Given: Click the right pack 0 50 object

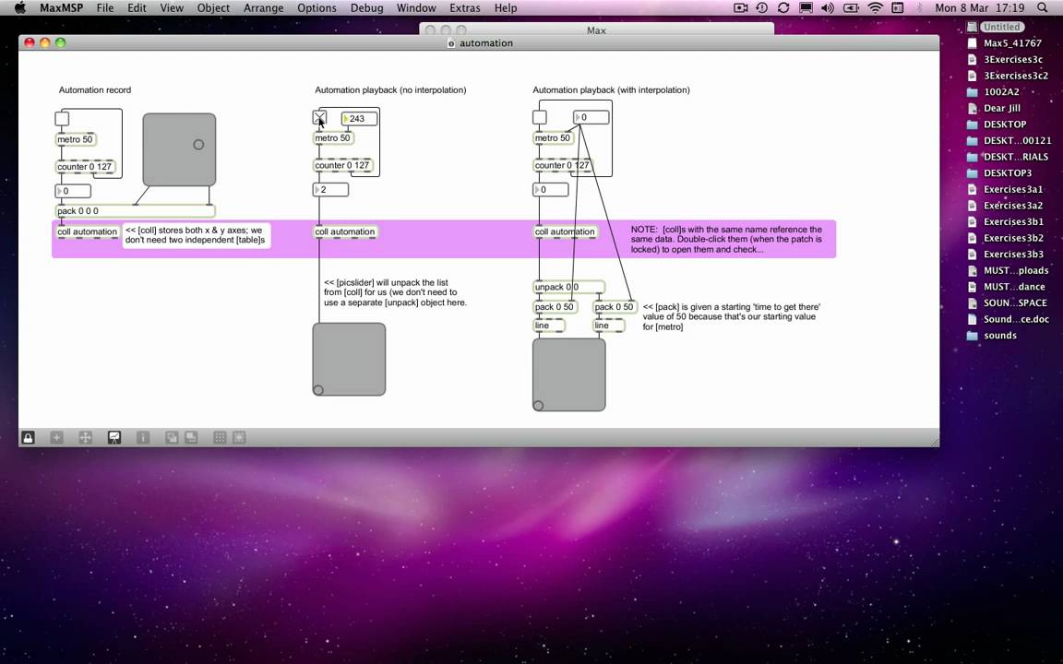Looking at the screenshot, I should pos(615,307).
